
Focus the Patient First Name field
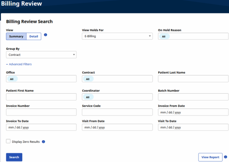[41, 97]
